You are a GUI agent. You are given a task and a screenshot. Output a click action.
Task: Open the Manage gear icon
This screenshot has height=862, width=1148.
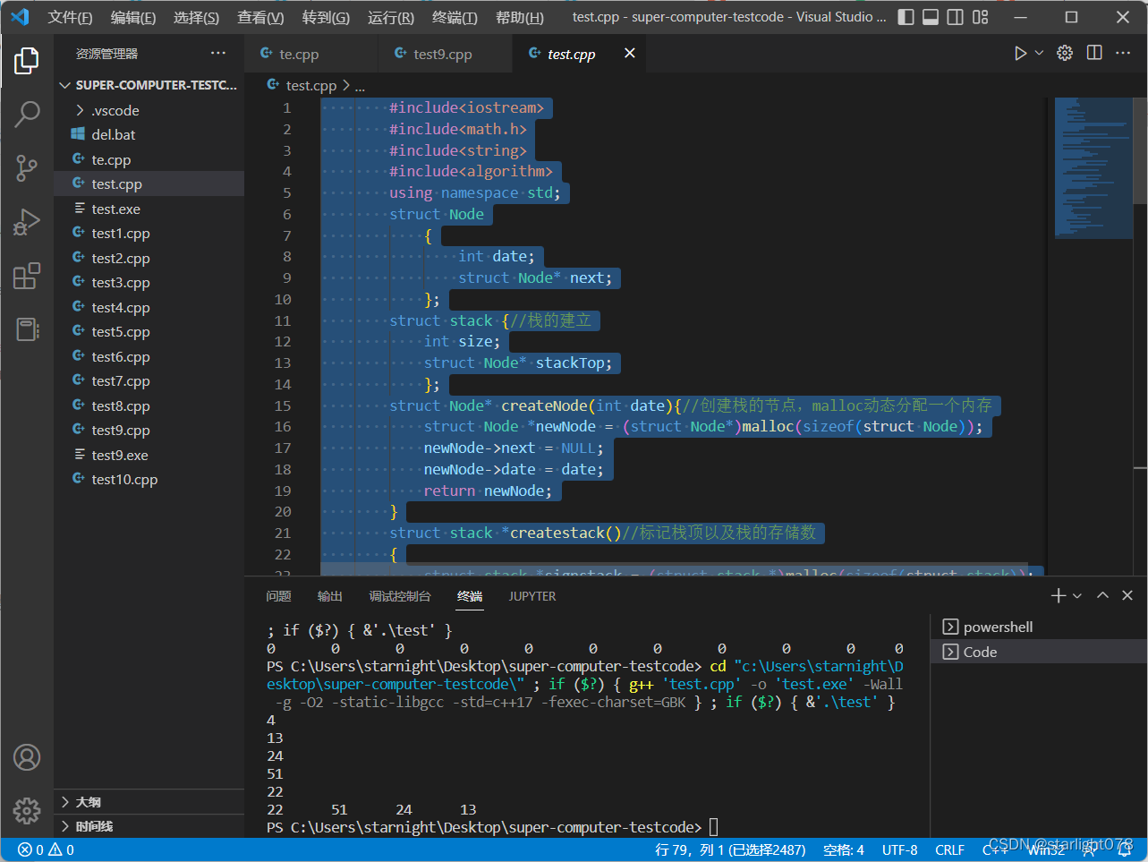coord(27,810)
